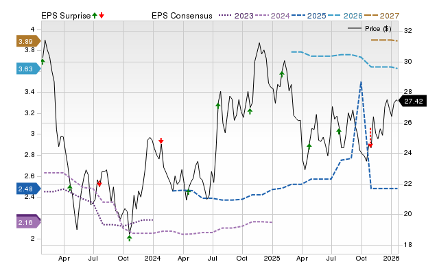Select the 24 label on the price axis

408,153
